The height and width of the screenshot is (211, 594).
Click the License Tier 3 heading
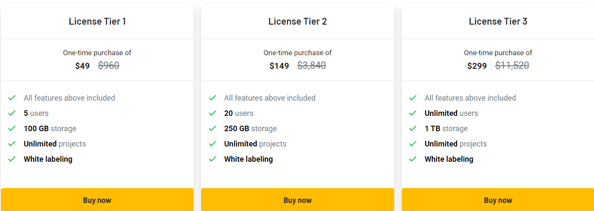point(498,21)
